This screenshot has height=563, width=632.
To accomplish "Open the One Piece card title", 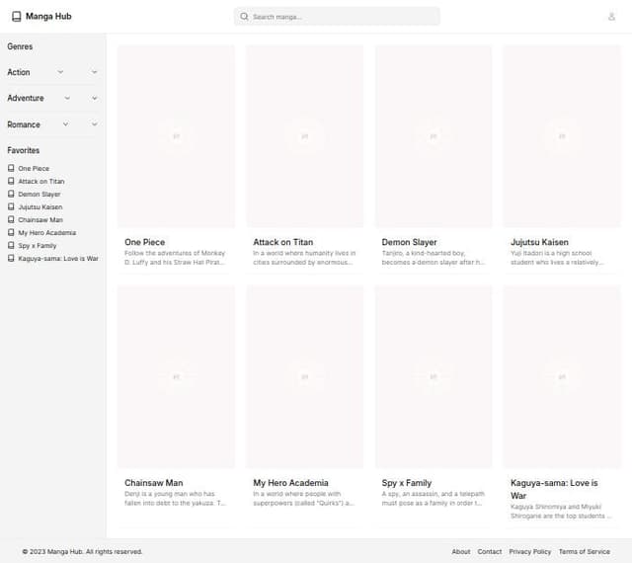I will tap(145, 242).
